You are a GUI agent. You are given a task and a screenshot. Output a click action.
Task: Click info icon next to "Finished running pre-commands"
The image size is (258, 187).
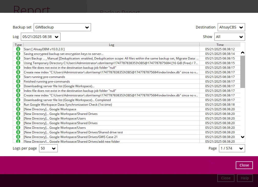pyautogui.click(x=18, y=81)
